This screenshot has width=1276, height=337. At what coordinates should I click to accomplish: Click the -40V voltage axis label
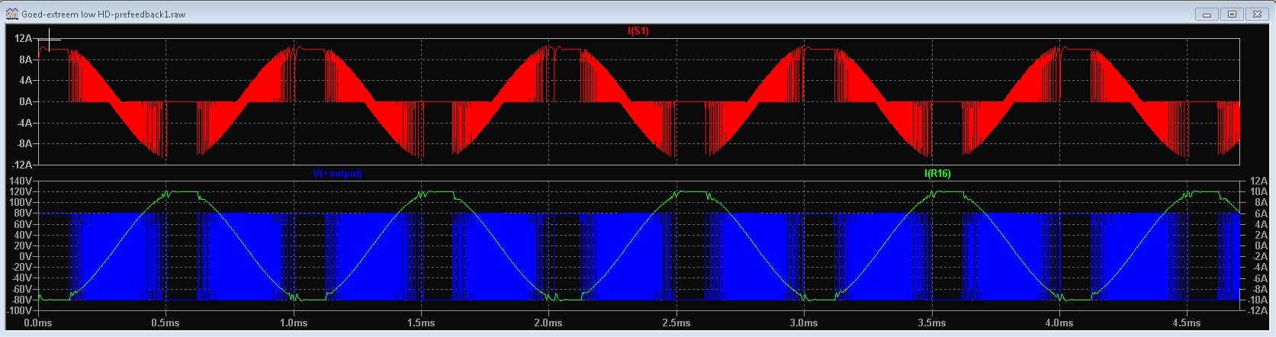(23, 278)
